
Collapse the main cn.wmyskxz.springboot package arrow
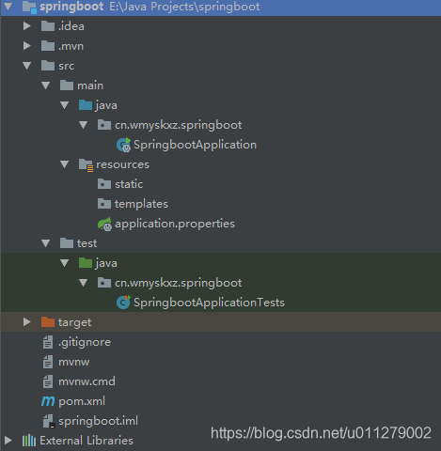[84, 125]
